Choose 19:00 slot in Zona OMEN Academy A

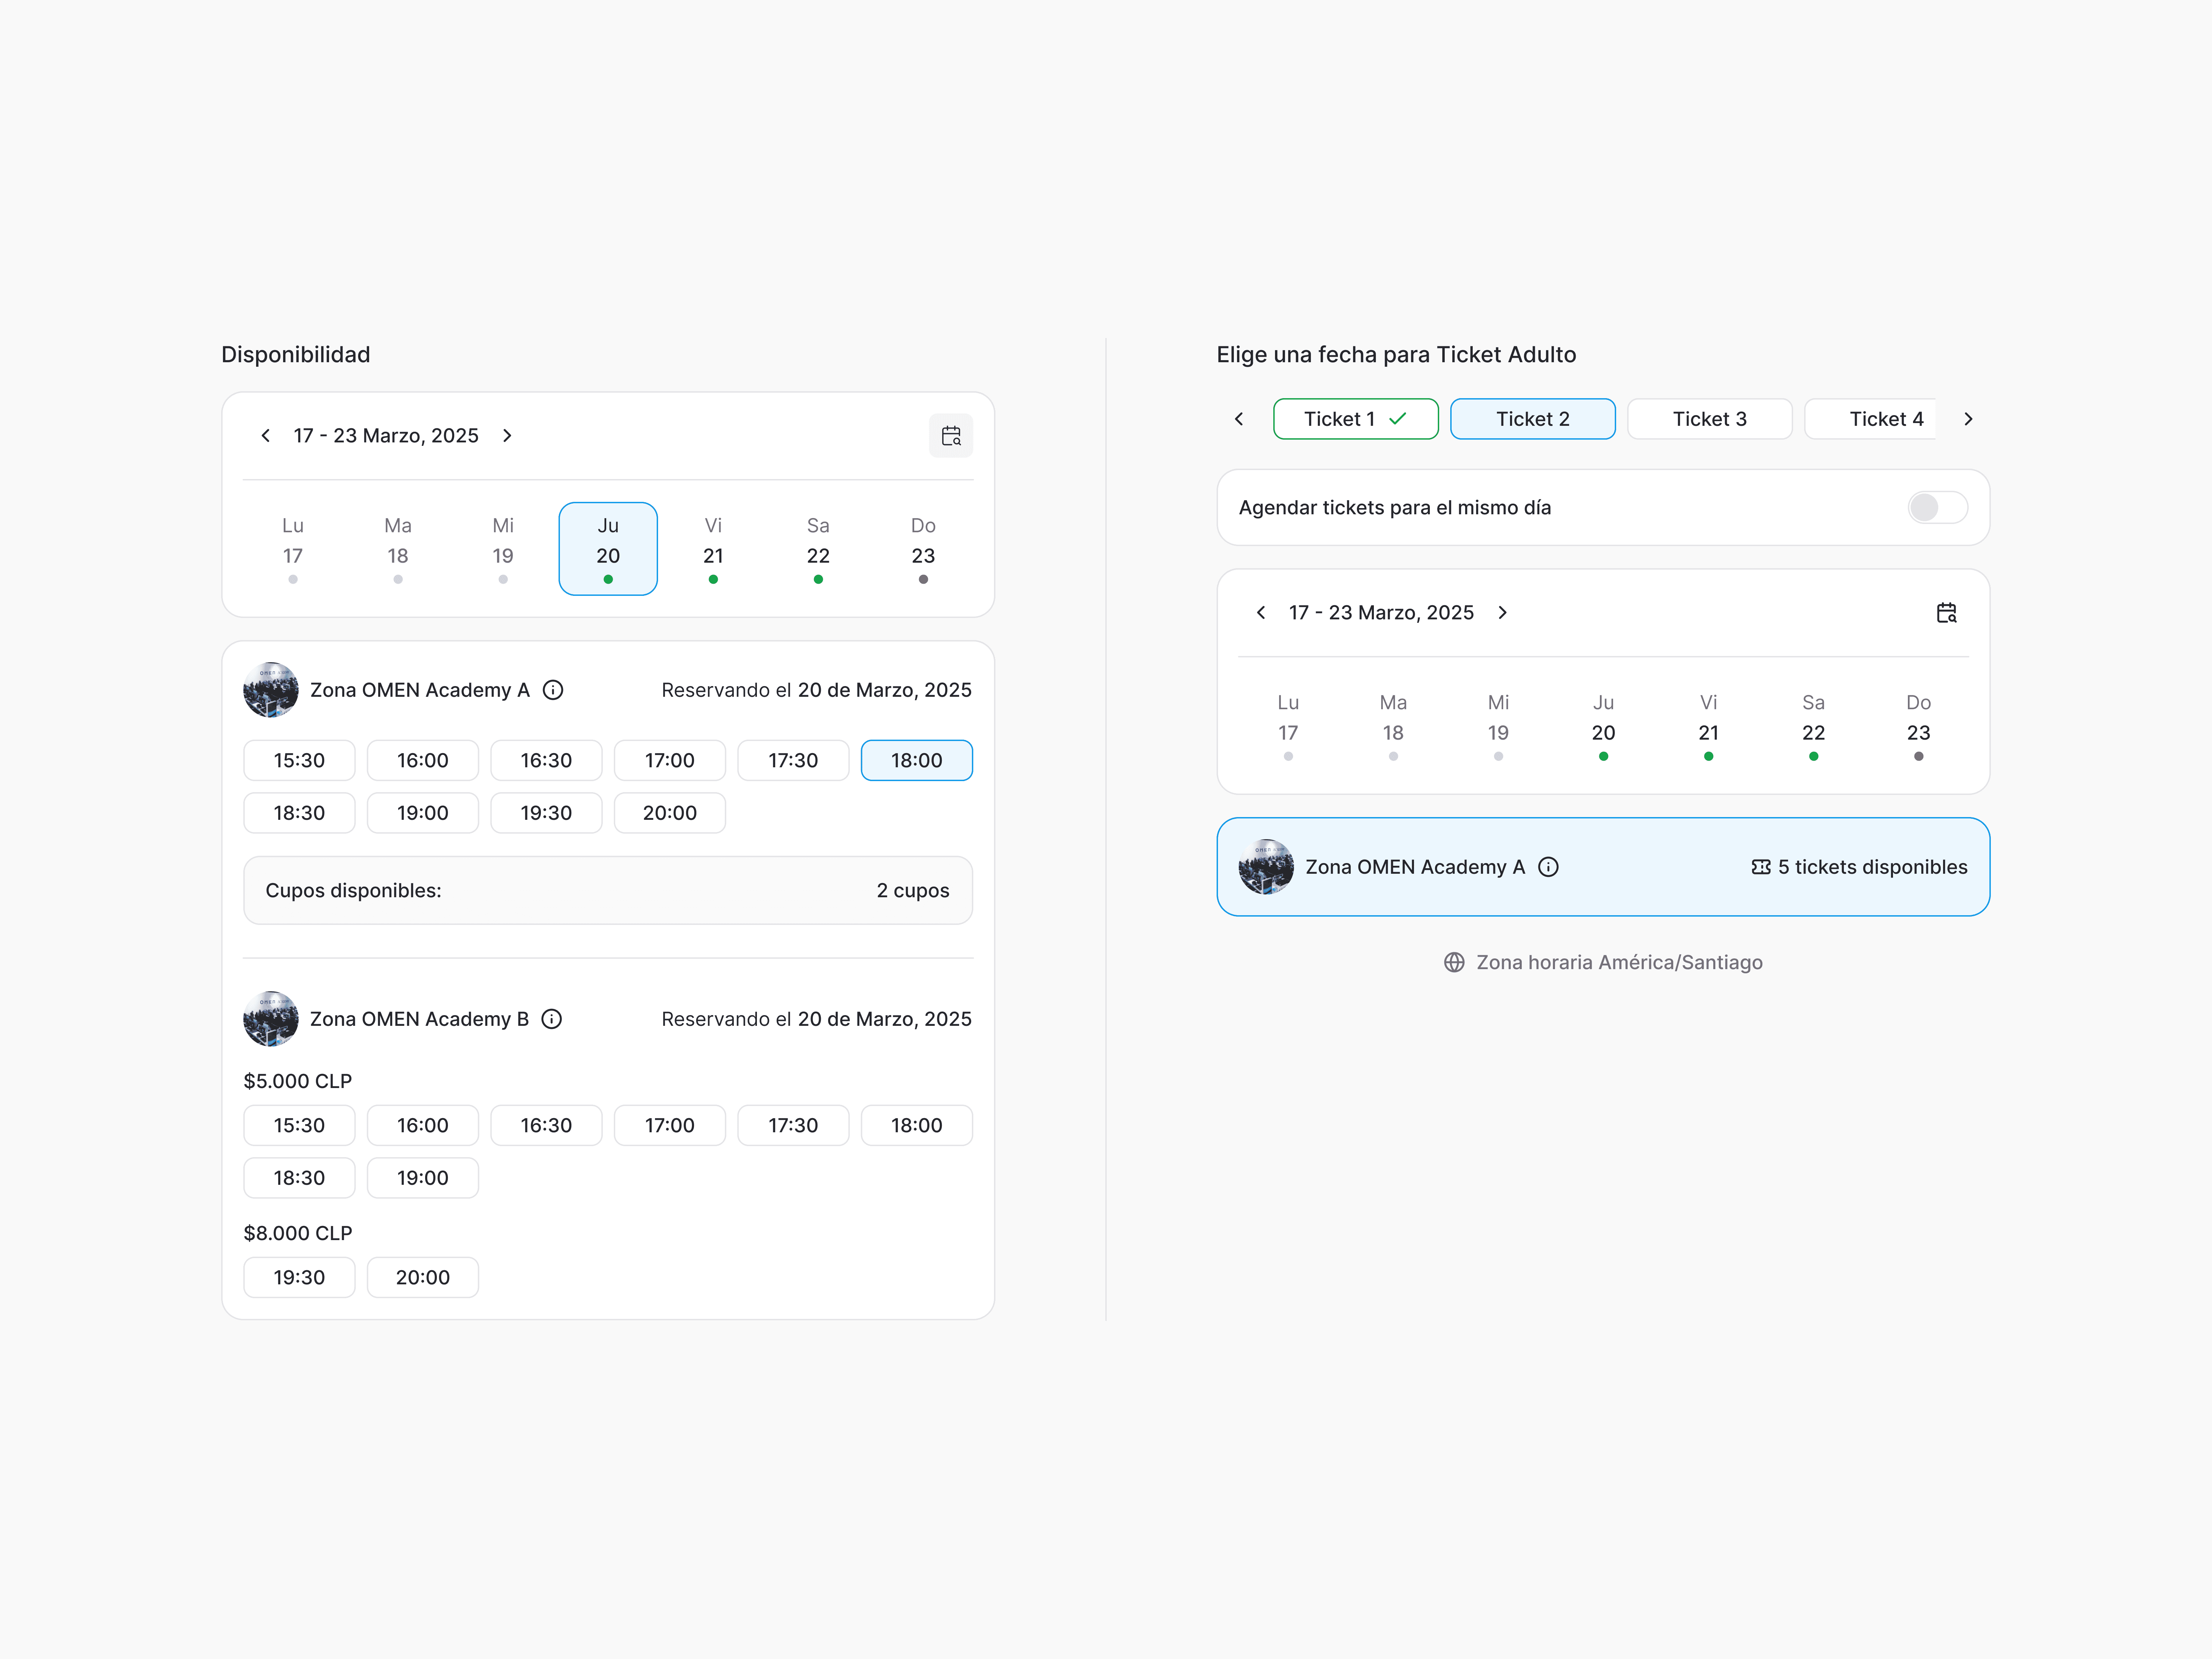click(x=423, y=813)
